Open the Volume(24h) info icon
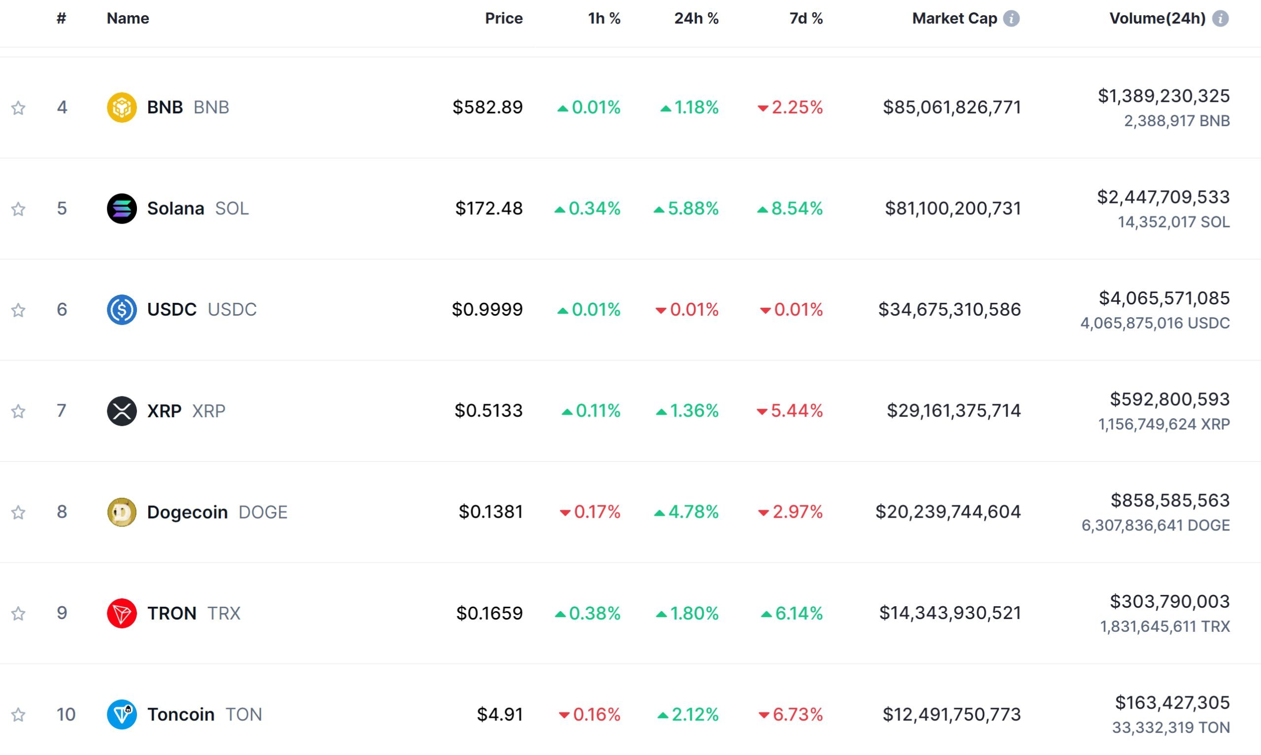This screenshot has height=755, width=1261. tap(1220, 19)
